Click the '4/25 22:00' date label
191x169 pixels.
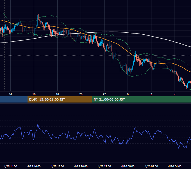(104, 166)
